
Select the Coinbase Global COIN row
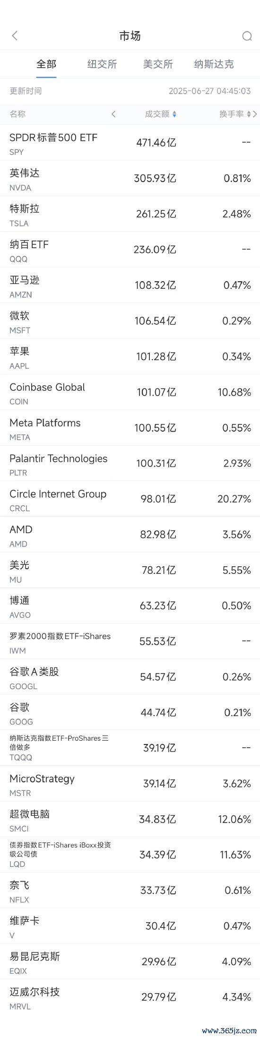[x=130, y=392]
